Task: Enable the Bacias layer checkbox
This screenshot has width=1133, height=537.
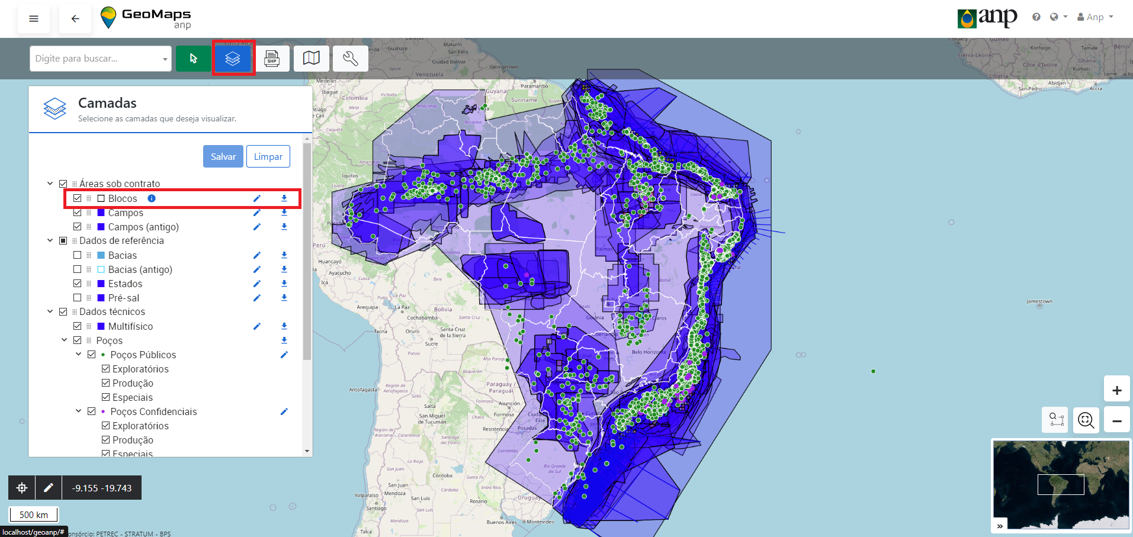Action: 78,255
